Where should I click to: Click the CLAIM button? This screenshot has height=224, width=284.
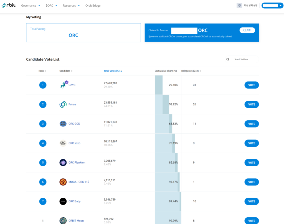point(247,30)
